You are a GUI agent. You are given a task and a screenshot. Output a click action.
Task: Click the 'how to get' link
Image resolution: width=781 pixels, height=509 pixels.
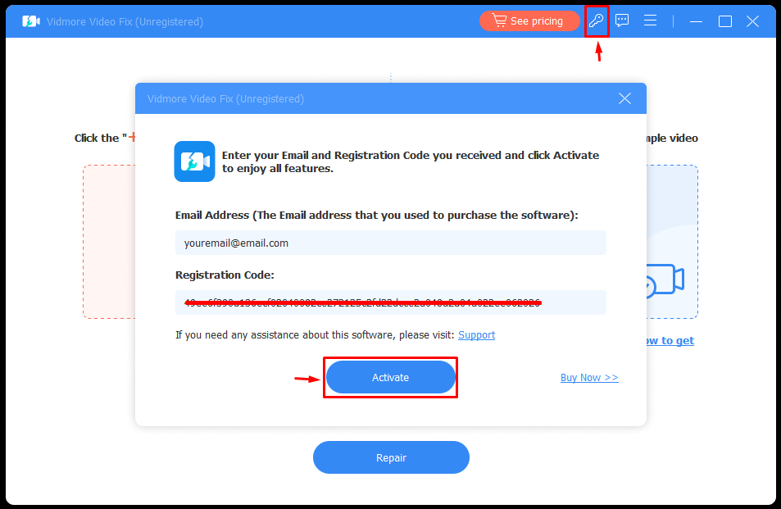click(670, 341)
